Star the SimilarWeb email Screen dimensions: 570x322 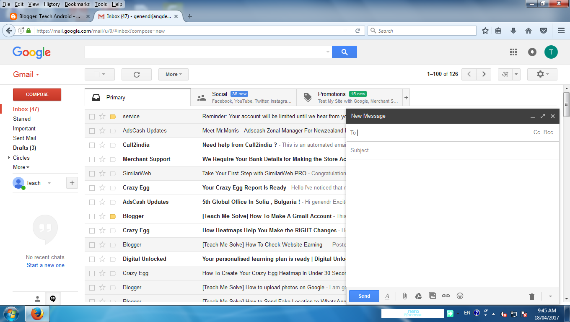pyautogui.click(x=102, y=173)
